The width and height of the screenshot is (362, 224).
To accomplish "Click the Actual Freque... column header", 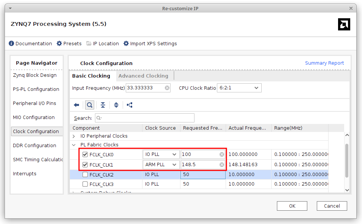I will [x=248, y=128].
